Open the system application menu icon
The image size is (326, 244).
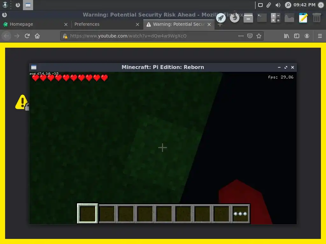(x=5, y=5)
